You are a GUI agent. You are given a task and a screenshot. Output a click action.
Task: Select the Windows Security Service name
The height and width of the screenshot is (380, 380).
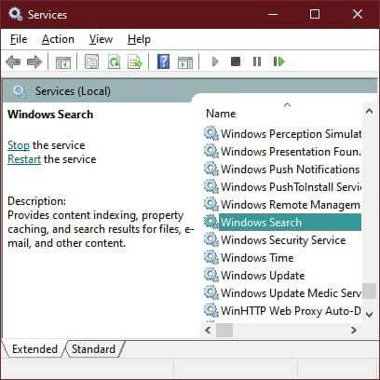click(x=283, y=240)
